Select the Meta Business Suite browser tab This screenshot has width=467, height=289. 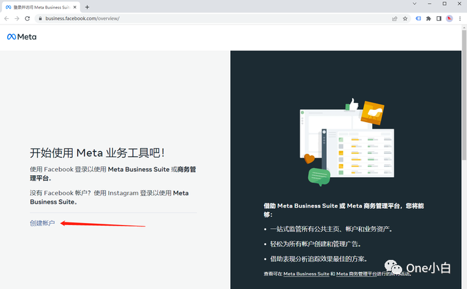click(41, 7)
